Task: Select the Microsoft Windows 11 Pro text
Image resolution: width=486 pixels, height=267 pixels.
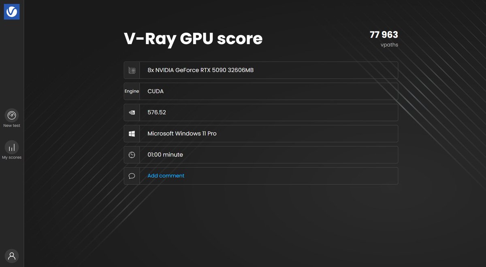Action: pos(182,133)
